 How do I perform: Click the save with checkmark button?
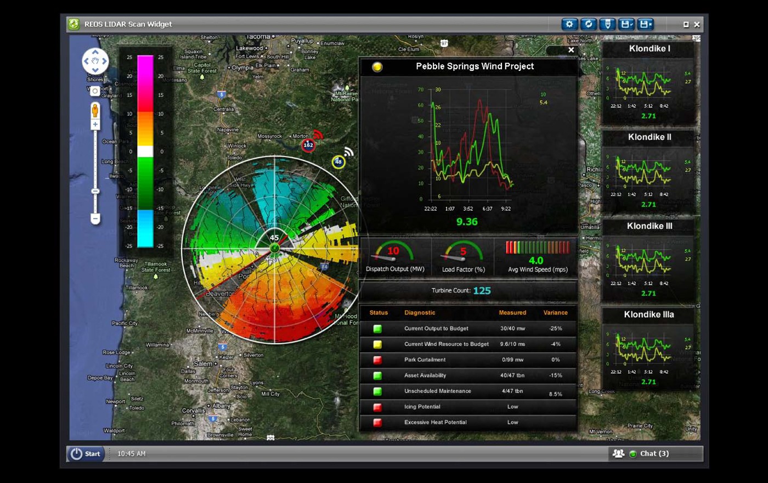click(626, 24)
